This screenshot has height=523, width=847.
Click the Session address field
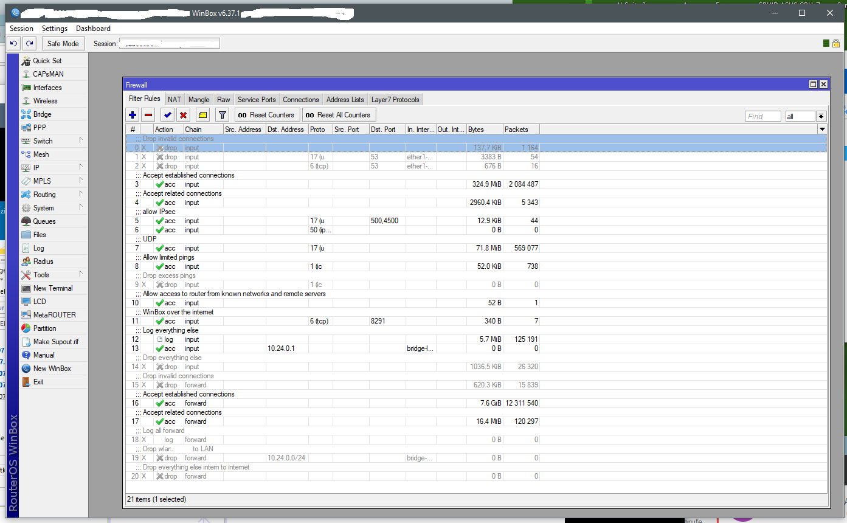coord(169,44)
